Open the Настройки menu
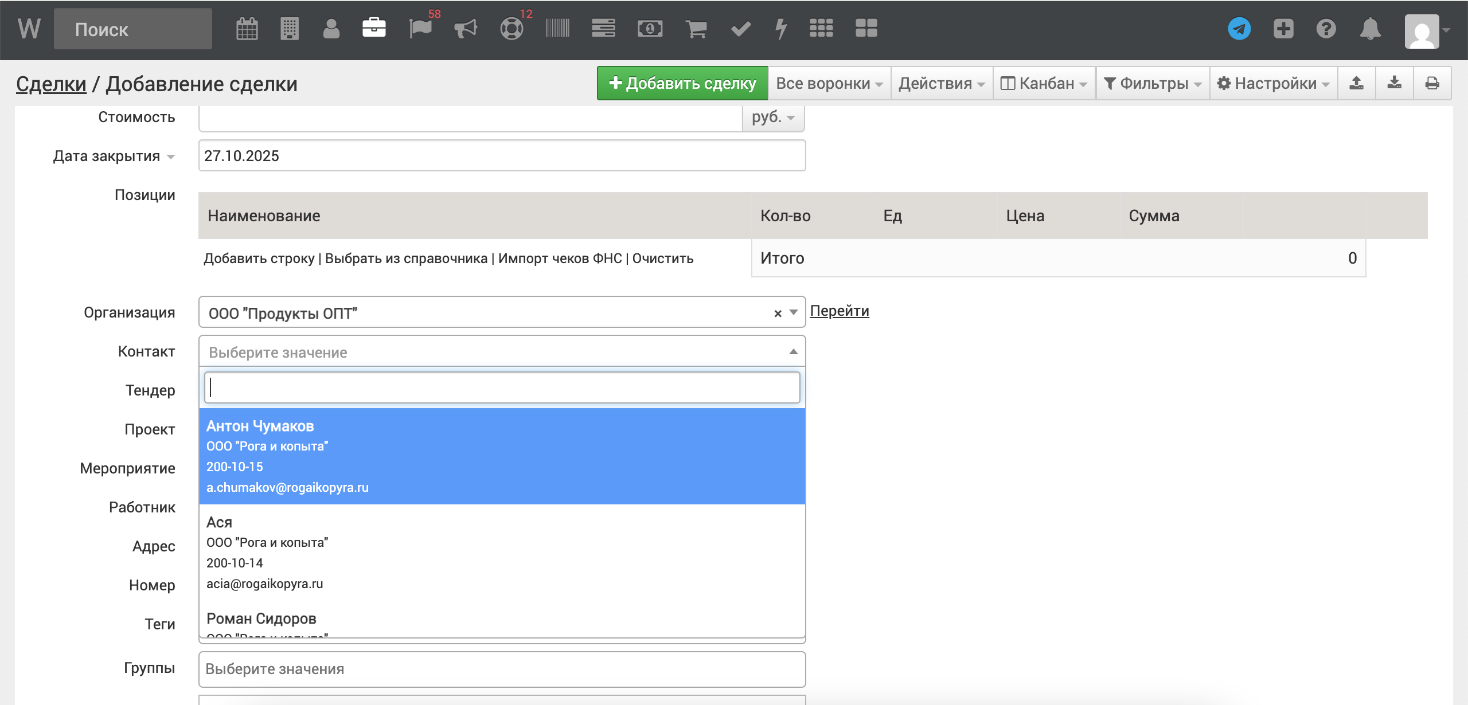The height and width of the screenshot is (705, 1468). [1274, 84]
